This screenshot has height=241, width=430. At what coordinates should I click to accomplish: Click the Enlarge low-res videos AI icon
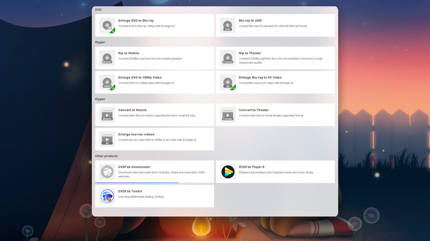(x=107, y=139)
